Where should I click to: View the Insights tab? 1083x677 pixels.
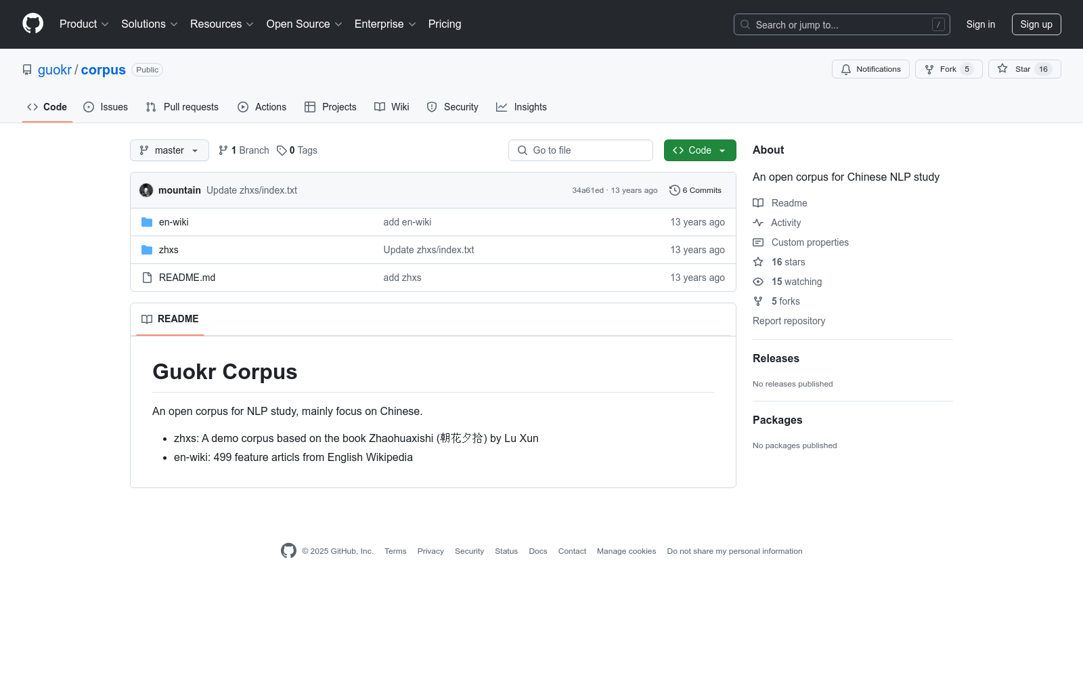click(x=521, y=107)
